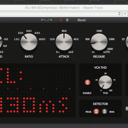Click the RATIO knob
This screenshot has height=128, width=128.
pos(29,42)
